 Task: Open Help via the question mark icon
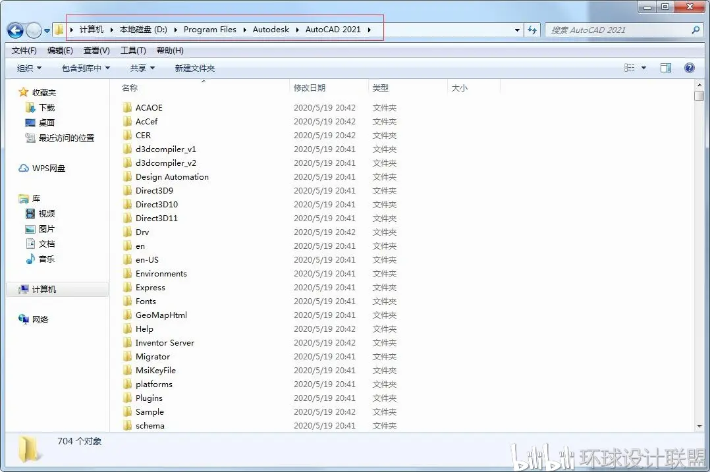(x=689, y=68)
